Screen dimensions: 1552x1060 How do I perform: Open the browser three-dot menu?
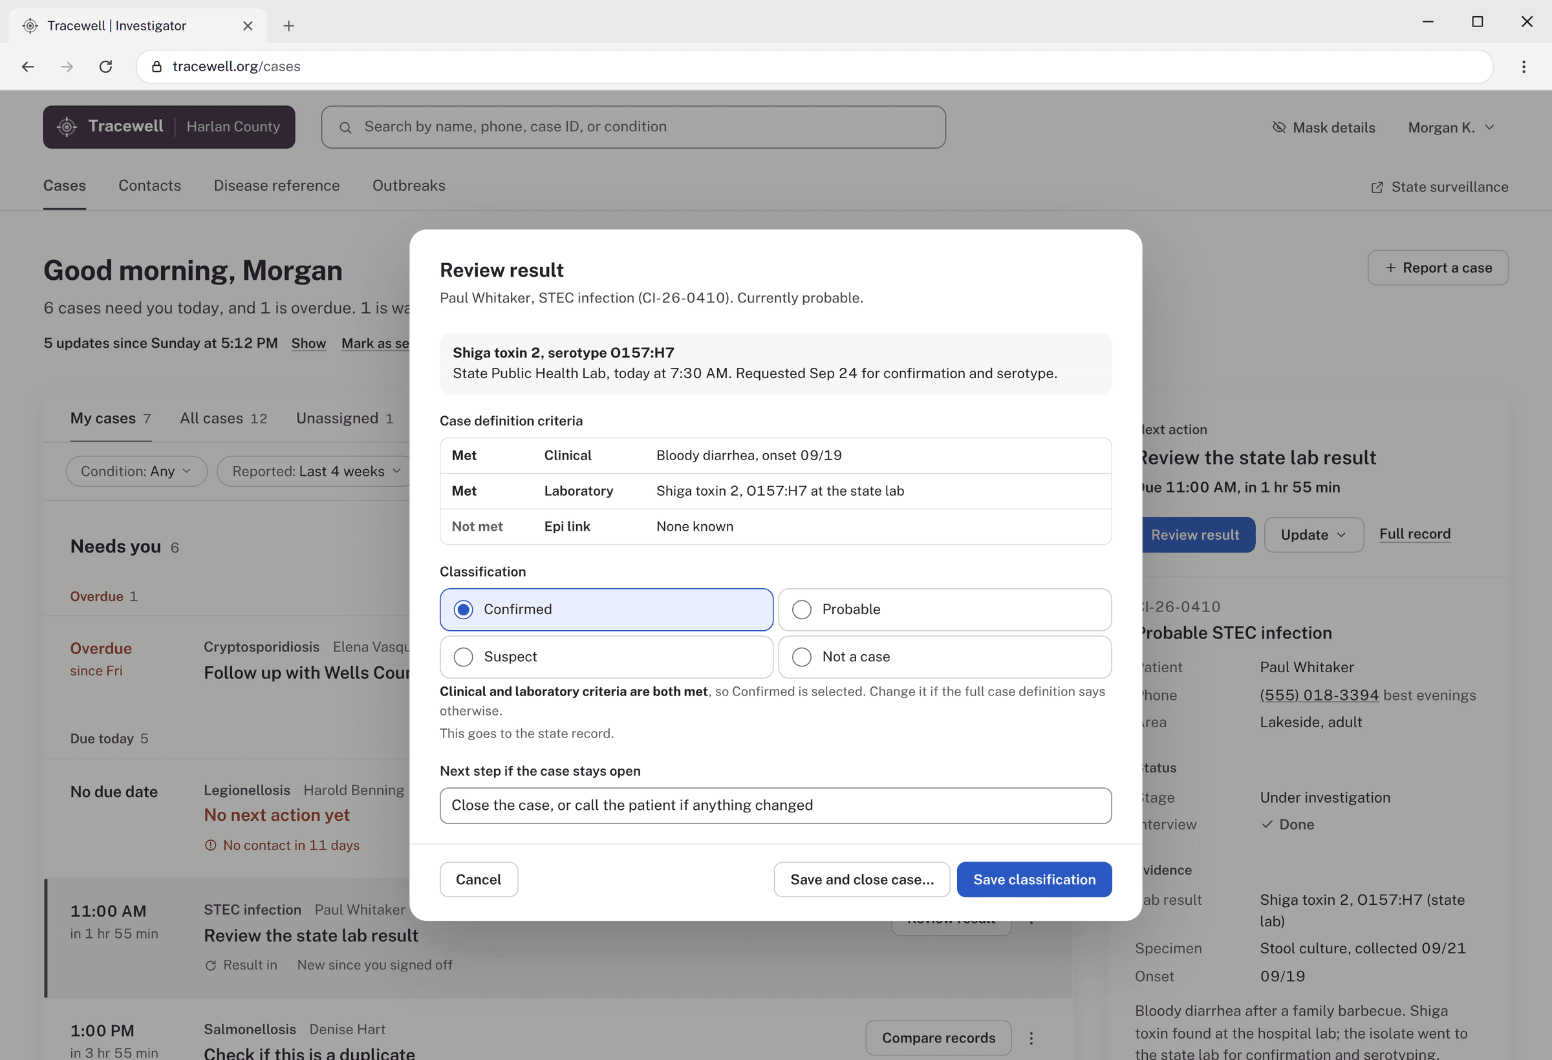click(x=1524, y=66)
